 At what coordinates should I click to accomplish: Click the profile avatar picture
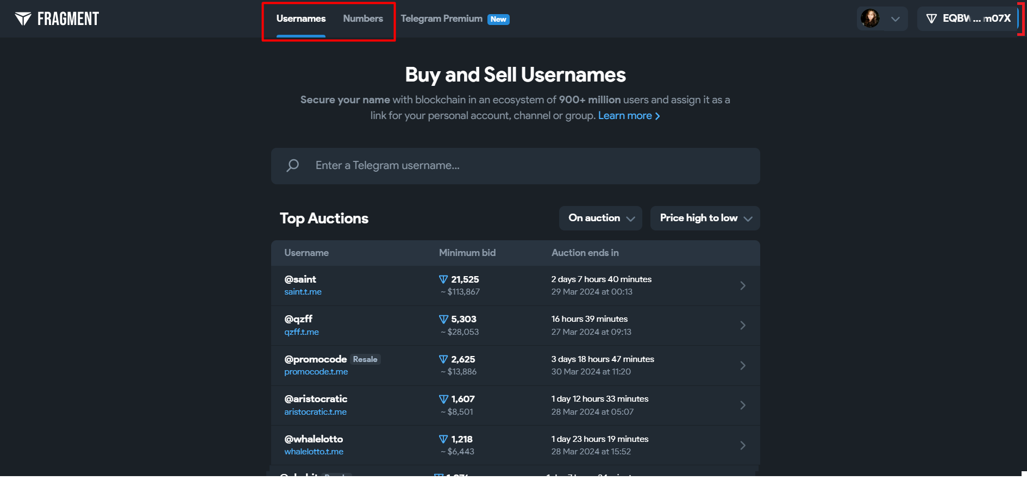pos(870,18)
